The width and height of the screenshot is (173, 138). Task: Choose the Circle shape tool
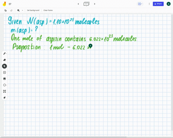(x=4, y=85)
